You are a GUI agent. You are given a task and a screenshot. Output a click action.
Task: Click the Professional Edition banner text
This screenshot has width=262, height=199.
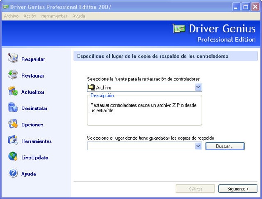tap(226, 40)
